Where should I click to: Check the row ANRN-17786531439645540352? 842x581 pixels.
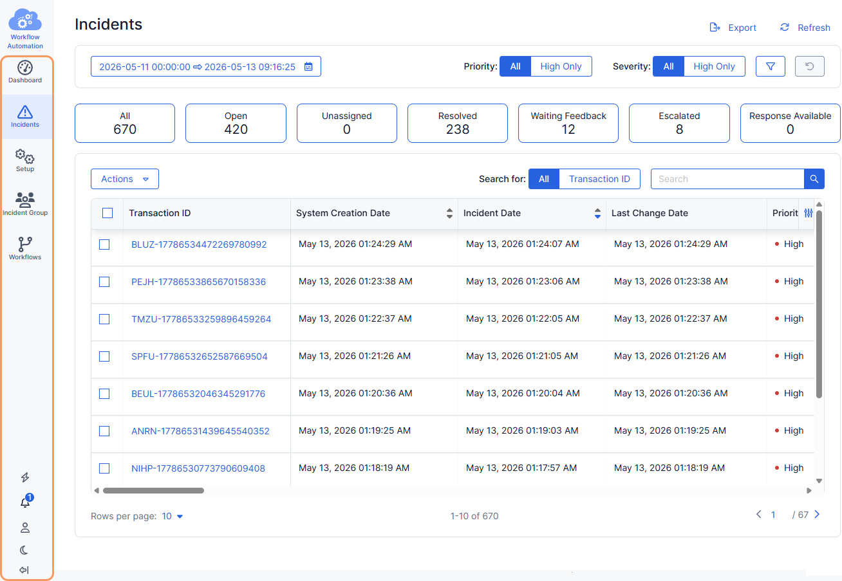pyautogui.click(x=104, y=431)
